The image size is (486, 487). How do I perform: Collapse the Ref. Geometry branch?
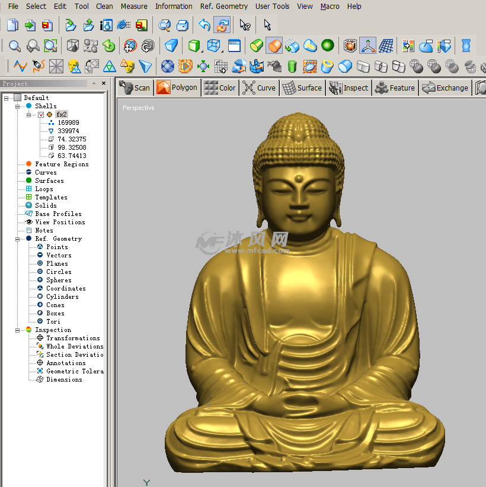(18, 238)
